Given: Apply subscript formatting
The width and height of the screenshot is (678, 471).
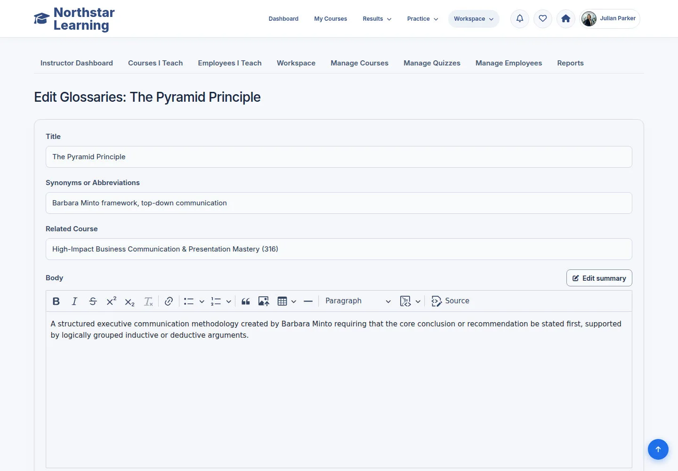Looking at the screenshot, I should [129, 301].
